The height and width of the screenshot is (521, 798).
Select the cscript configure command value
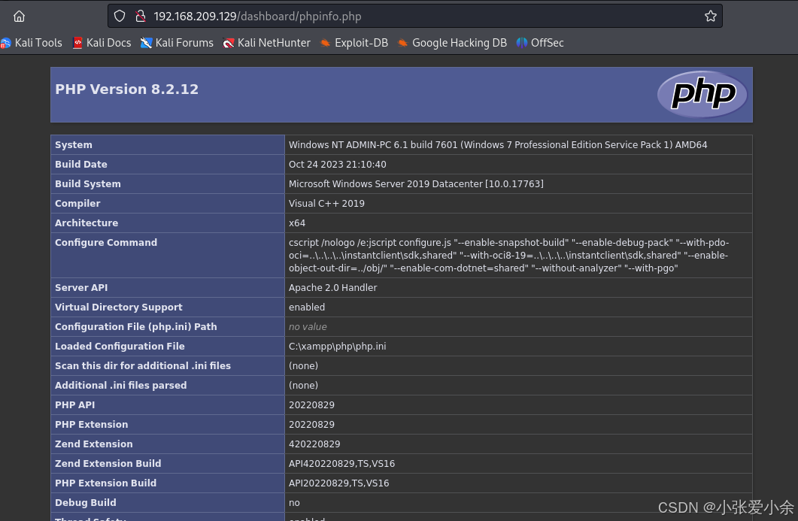tap(509, 256)
